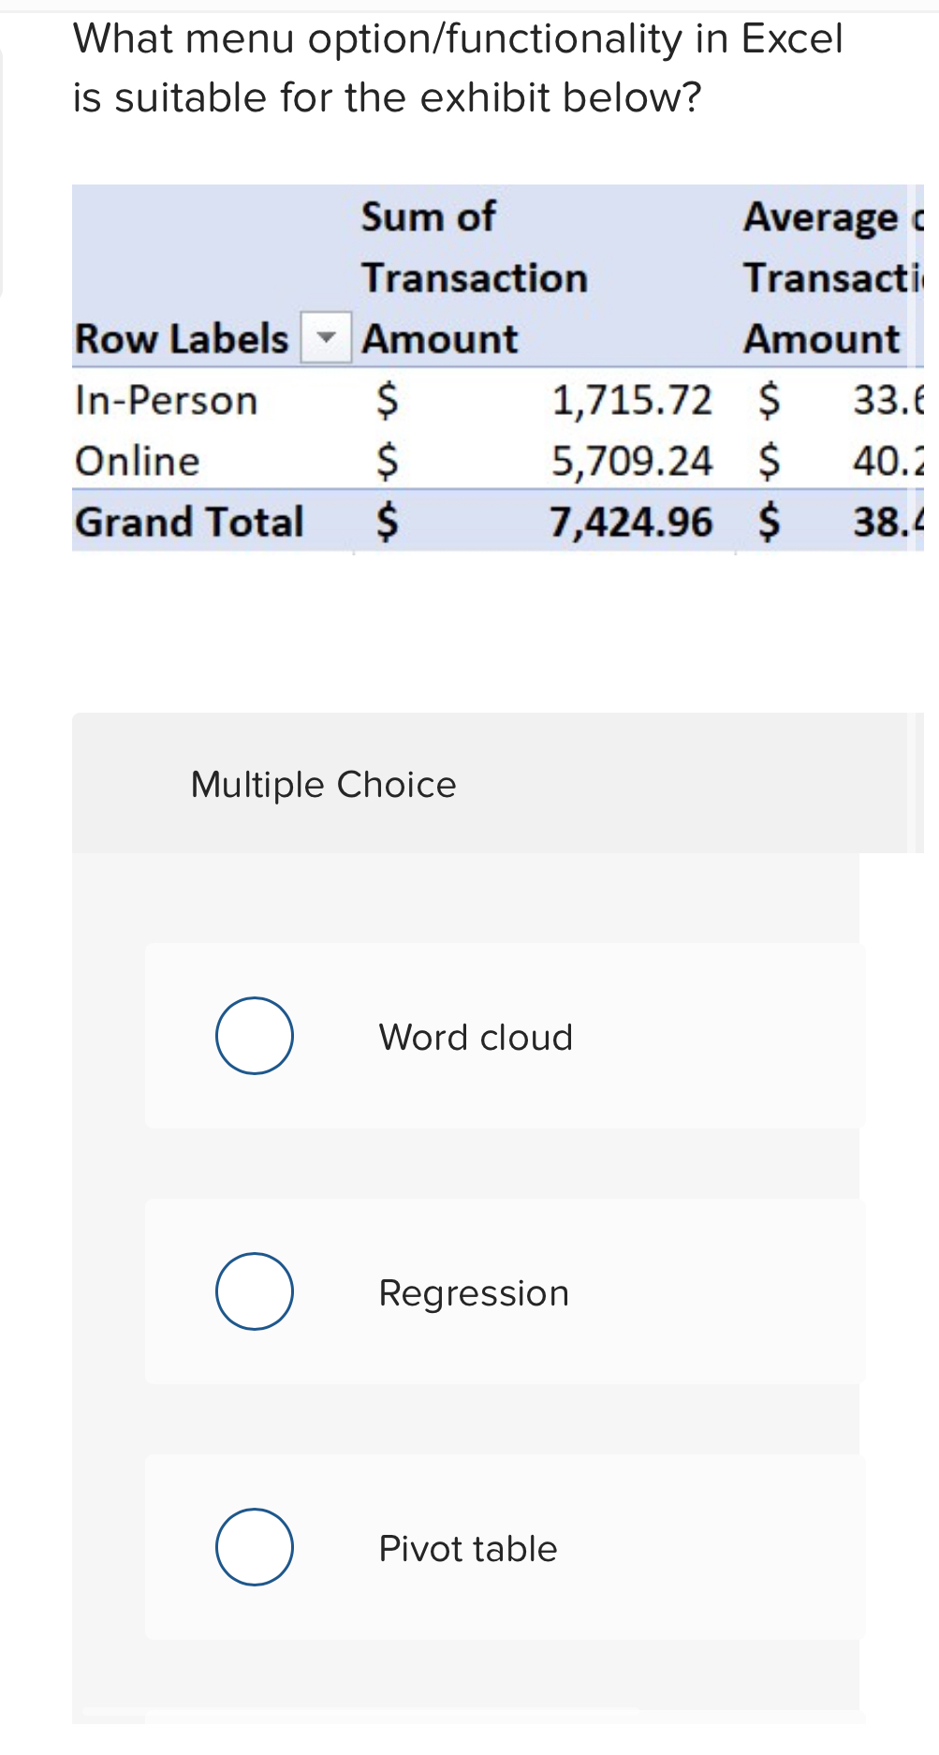Select the Online row label
This screenshot has height=1755, width=939.
pos(137,460)
